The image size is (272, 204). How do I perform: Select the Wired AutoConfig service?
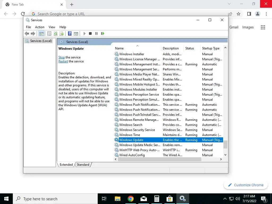click(x=169, y=155)
